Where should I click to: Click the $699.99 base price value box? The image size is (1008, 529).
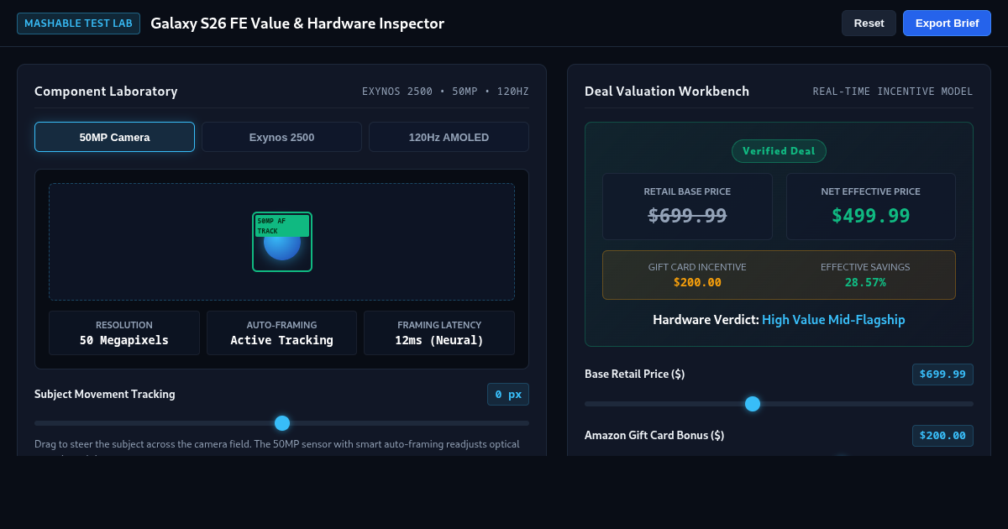pos(942,374)
